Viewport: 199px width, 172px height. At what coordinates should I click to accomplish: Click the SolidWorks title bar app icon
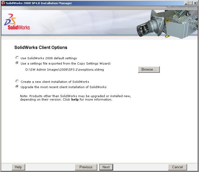pyautogui.click(x=3, y=3)
